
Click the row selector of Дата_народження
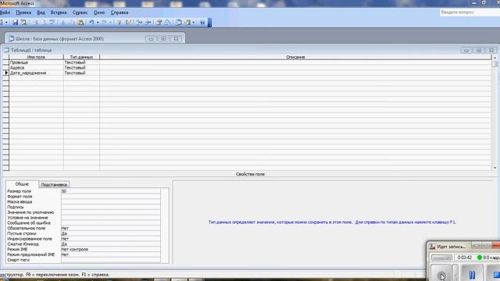click(x=5, y=73)
